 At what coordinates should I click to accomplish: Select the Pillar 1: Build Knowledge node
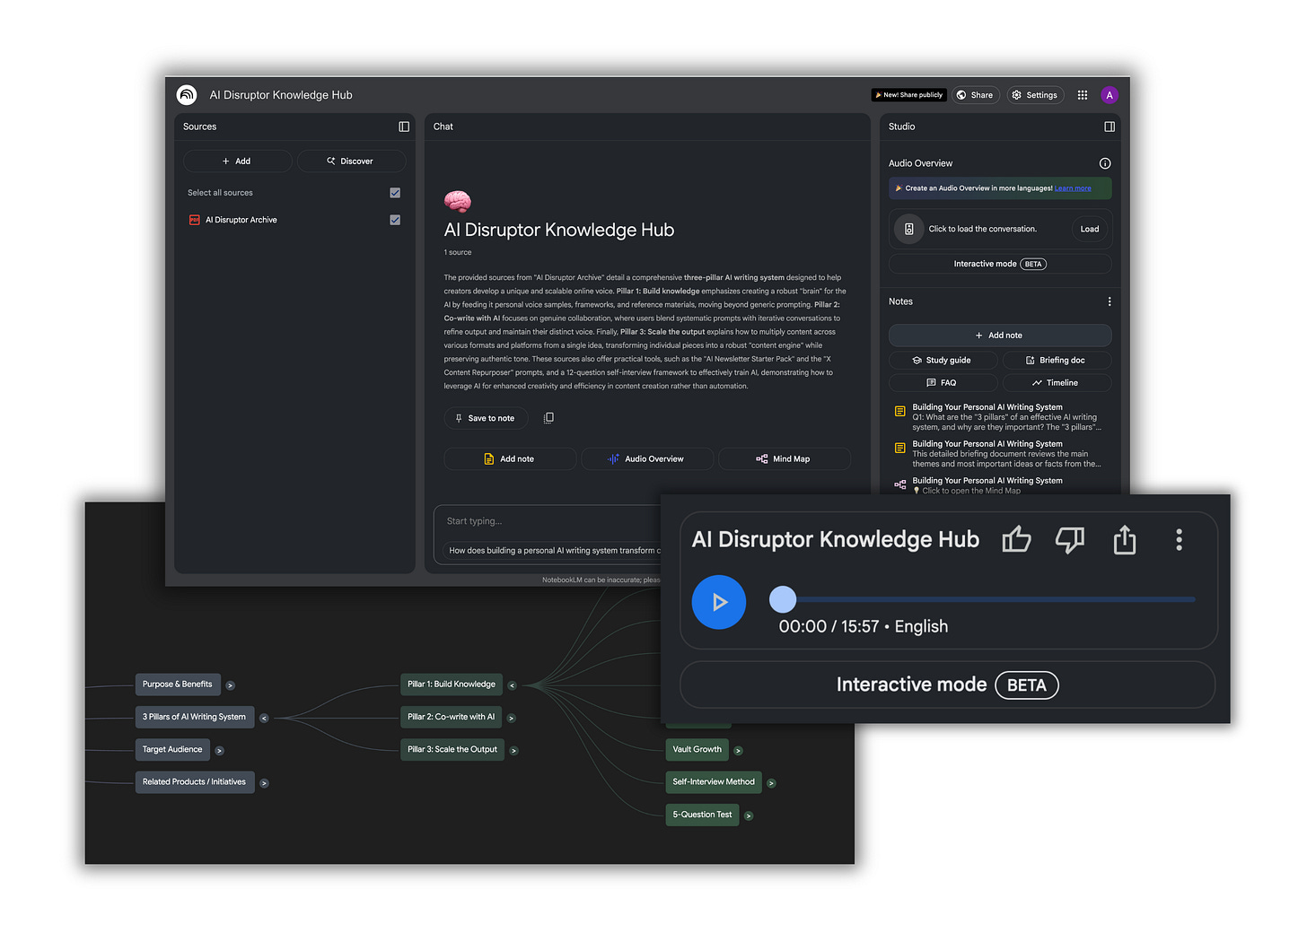point(452,684)
